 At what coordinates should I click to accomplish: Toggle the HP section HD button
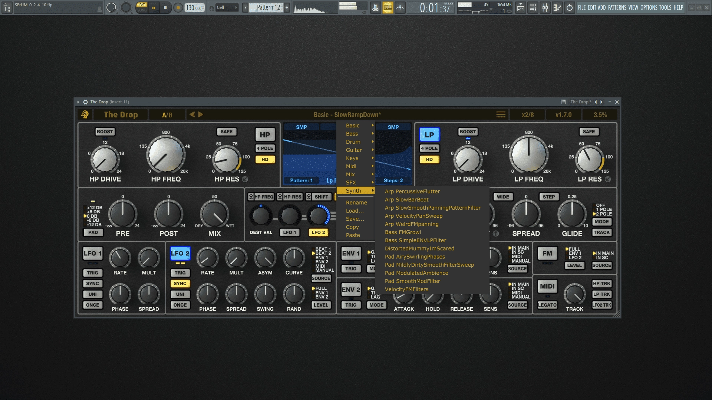coord(265,160)
